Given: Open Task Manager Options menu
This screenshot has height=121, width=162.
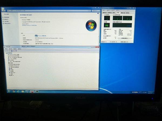Looking at the screenshot, I should [x=109, y=10].
